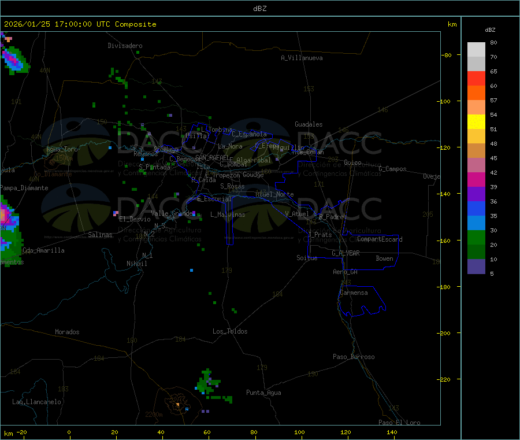The width and height of the screenshot is (520, 440).
Task: Click the R_Padre map label
Action: coord(331,217)
